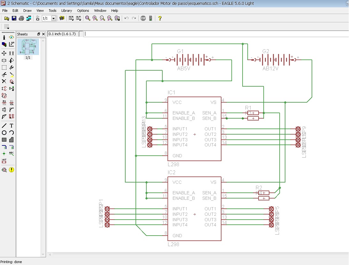Select the Add part tool
Image resolution: width=349 pixels, height=265 pixels.
click(12, 82)
